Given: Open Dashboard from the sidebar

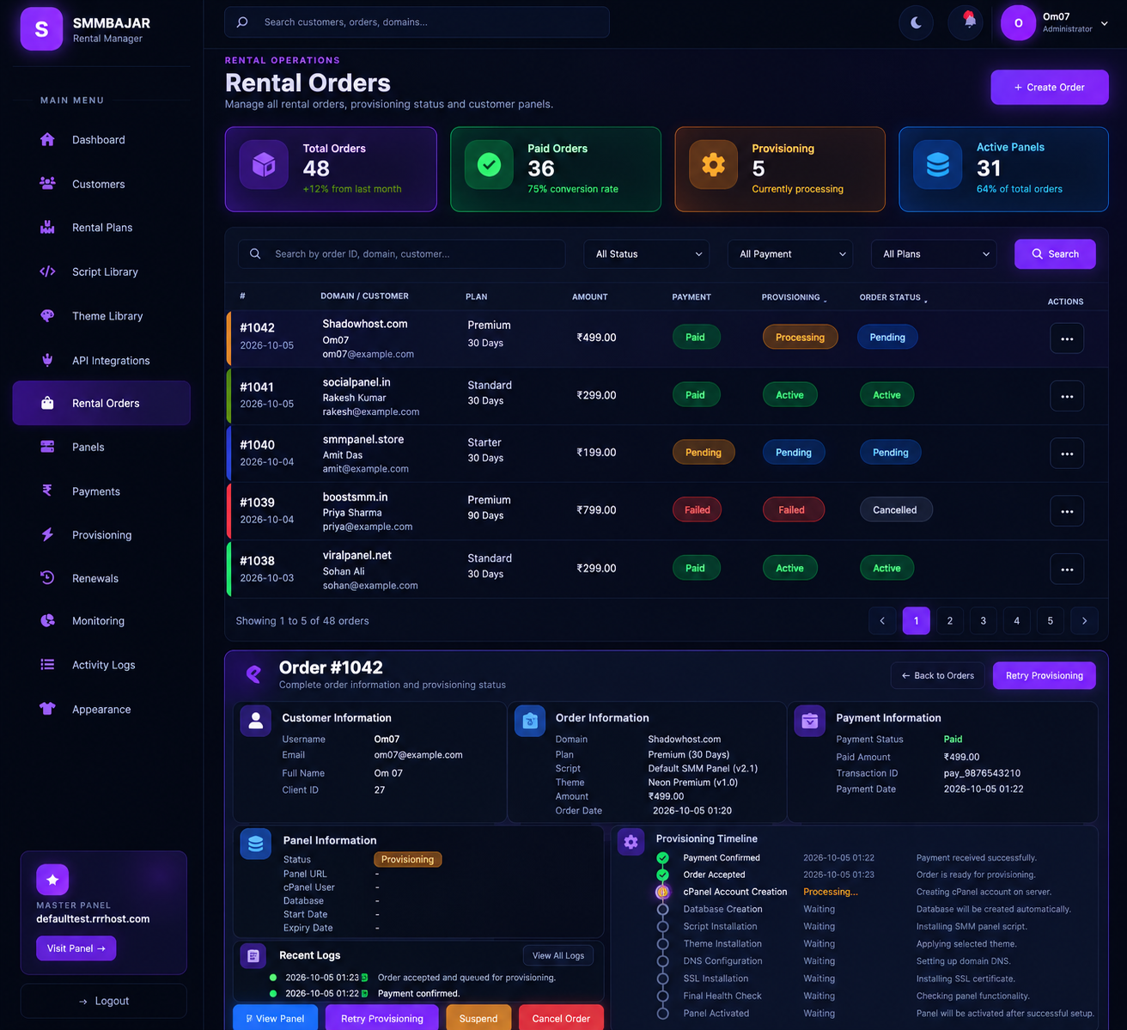Looking at the screenshot, I should pyautogui.click(x=101, y=140).
